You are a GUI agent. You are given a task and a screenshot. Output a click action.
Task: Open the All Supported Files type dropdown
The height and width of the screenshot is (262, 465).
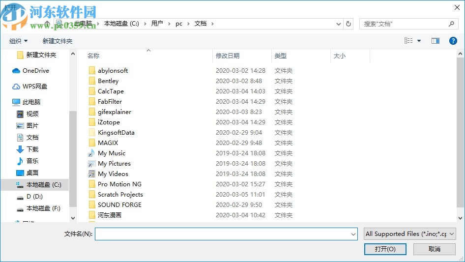(452, 234)
